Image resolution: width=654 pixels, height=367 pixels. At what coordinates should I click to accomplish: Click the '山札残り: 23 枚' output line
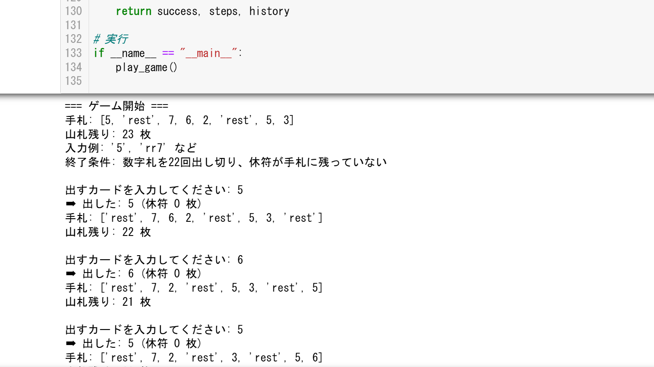108,134
